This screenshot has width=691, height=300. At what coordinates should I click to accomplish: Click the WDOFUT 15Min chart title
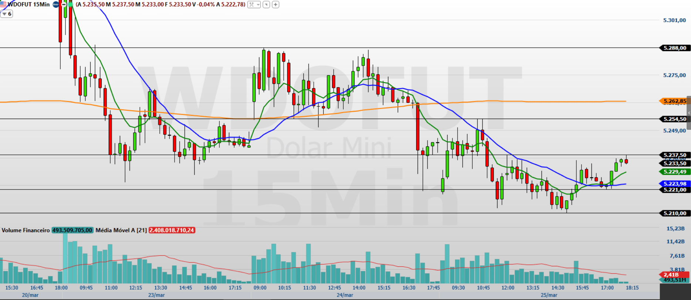[28, 4]
